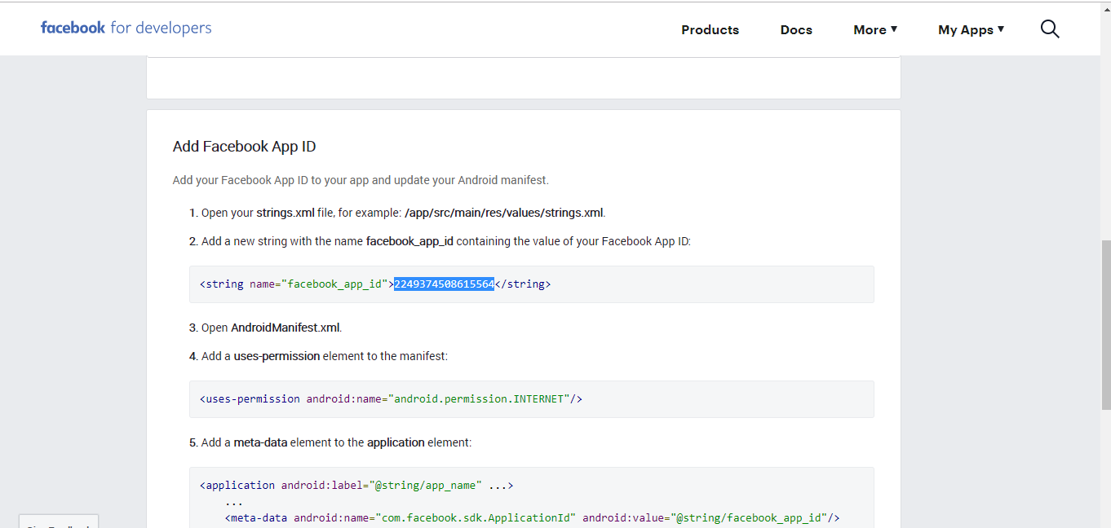Viewport: 1111px width, 528px height.
Task: Click the sentence about updating your Android manifest
Action: 361,180
